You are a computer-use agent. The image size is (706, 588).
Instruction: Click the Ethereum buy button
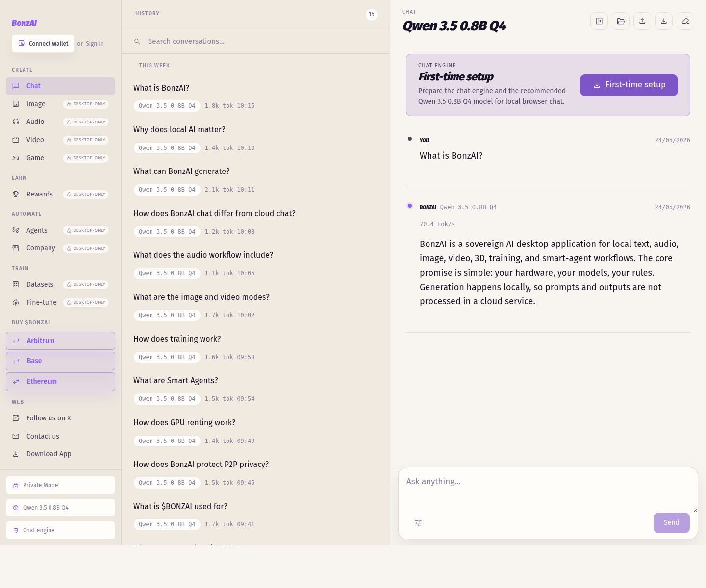tap(60, 382)
